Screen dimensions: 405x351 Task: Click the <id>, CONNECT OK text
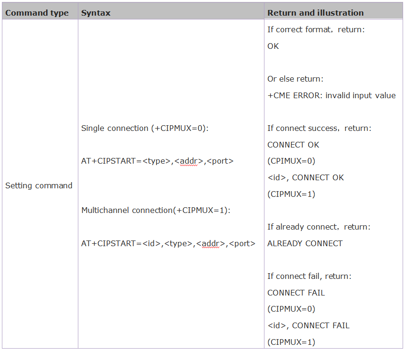(306, 177)
